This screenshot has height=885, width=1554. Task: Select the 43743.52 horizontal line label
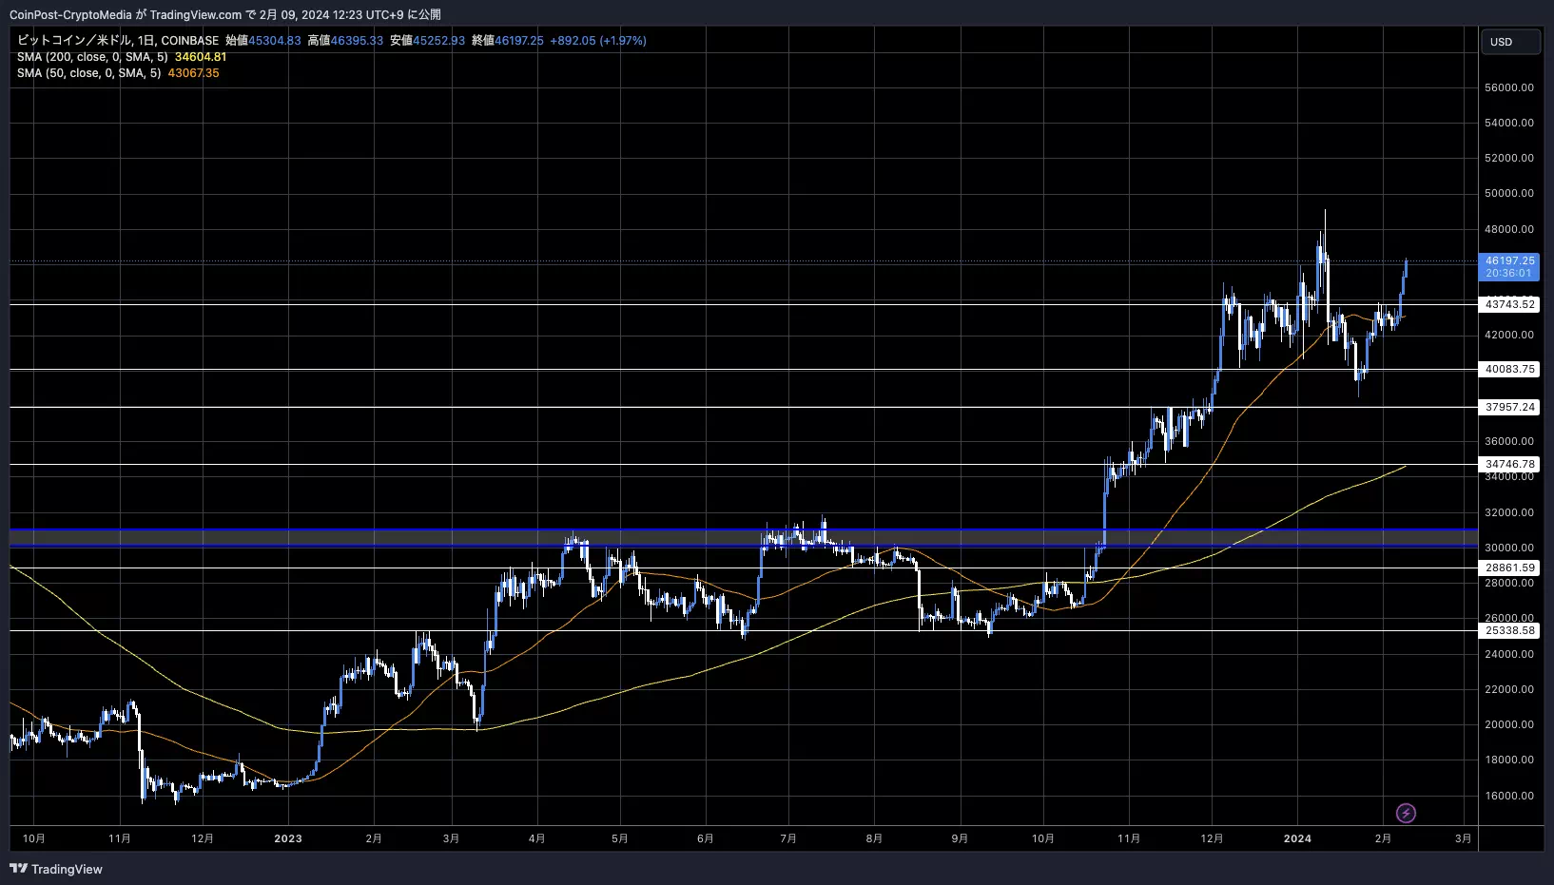pos(1509,304)
